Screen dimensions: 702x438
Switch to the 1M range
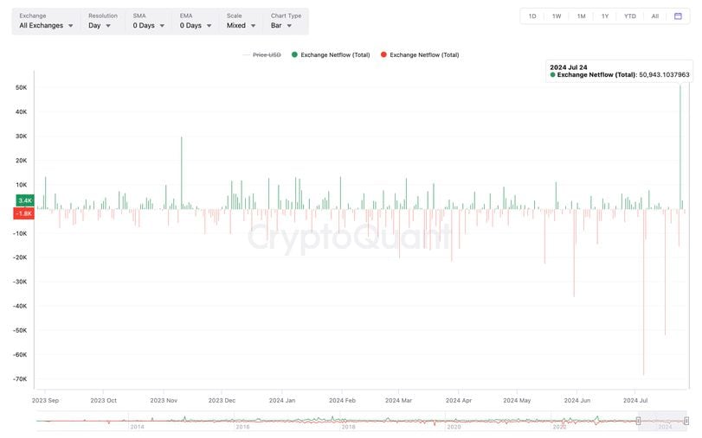(x=581, y=16)
